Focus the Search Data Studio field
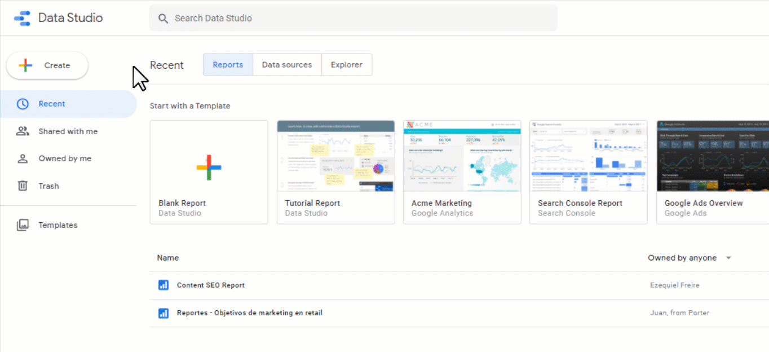The height and width of the screenshot is (352, 769). (x=353, y=18)
